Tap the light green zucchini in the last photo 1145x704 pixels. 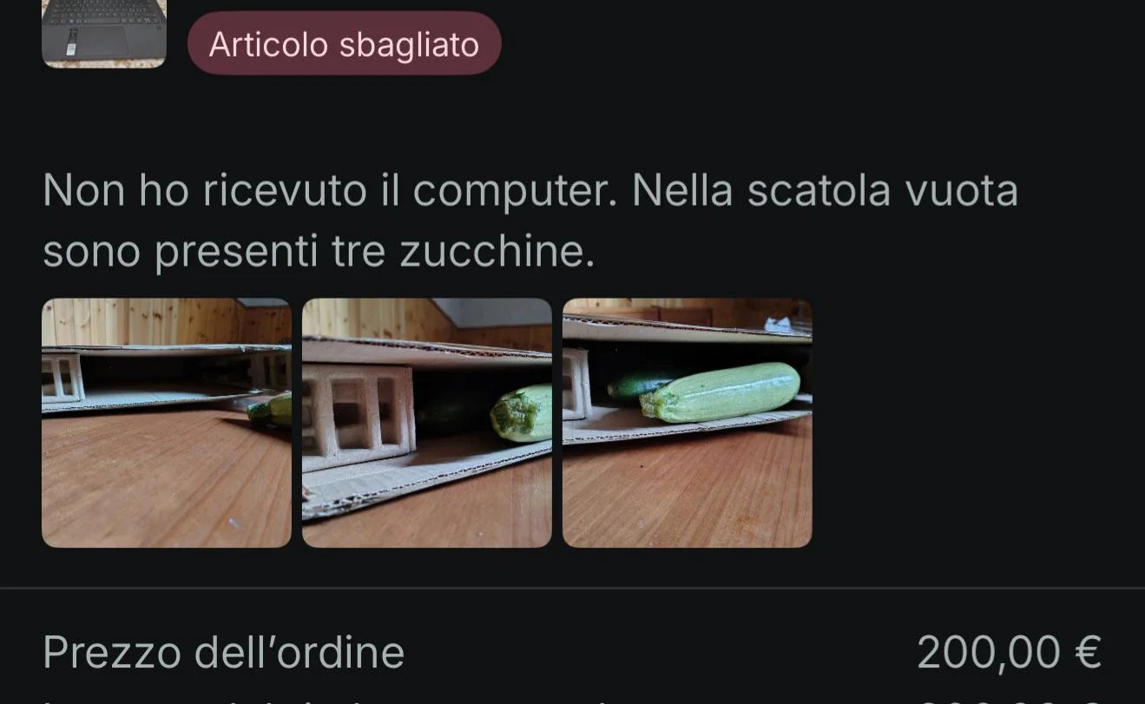[721, 392]
